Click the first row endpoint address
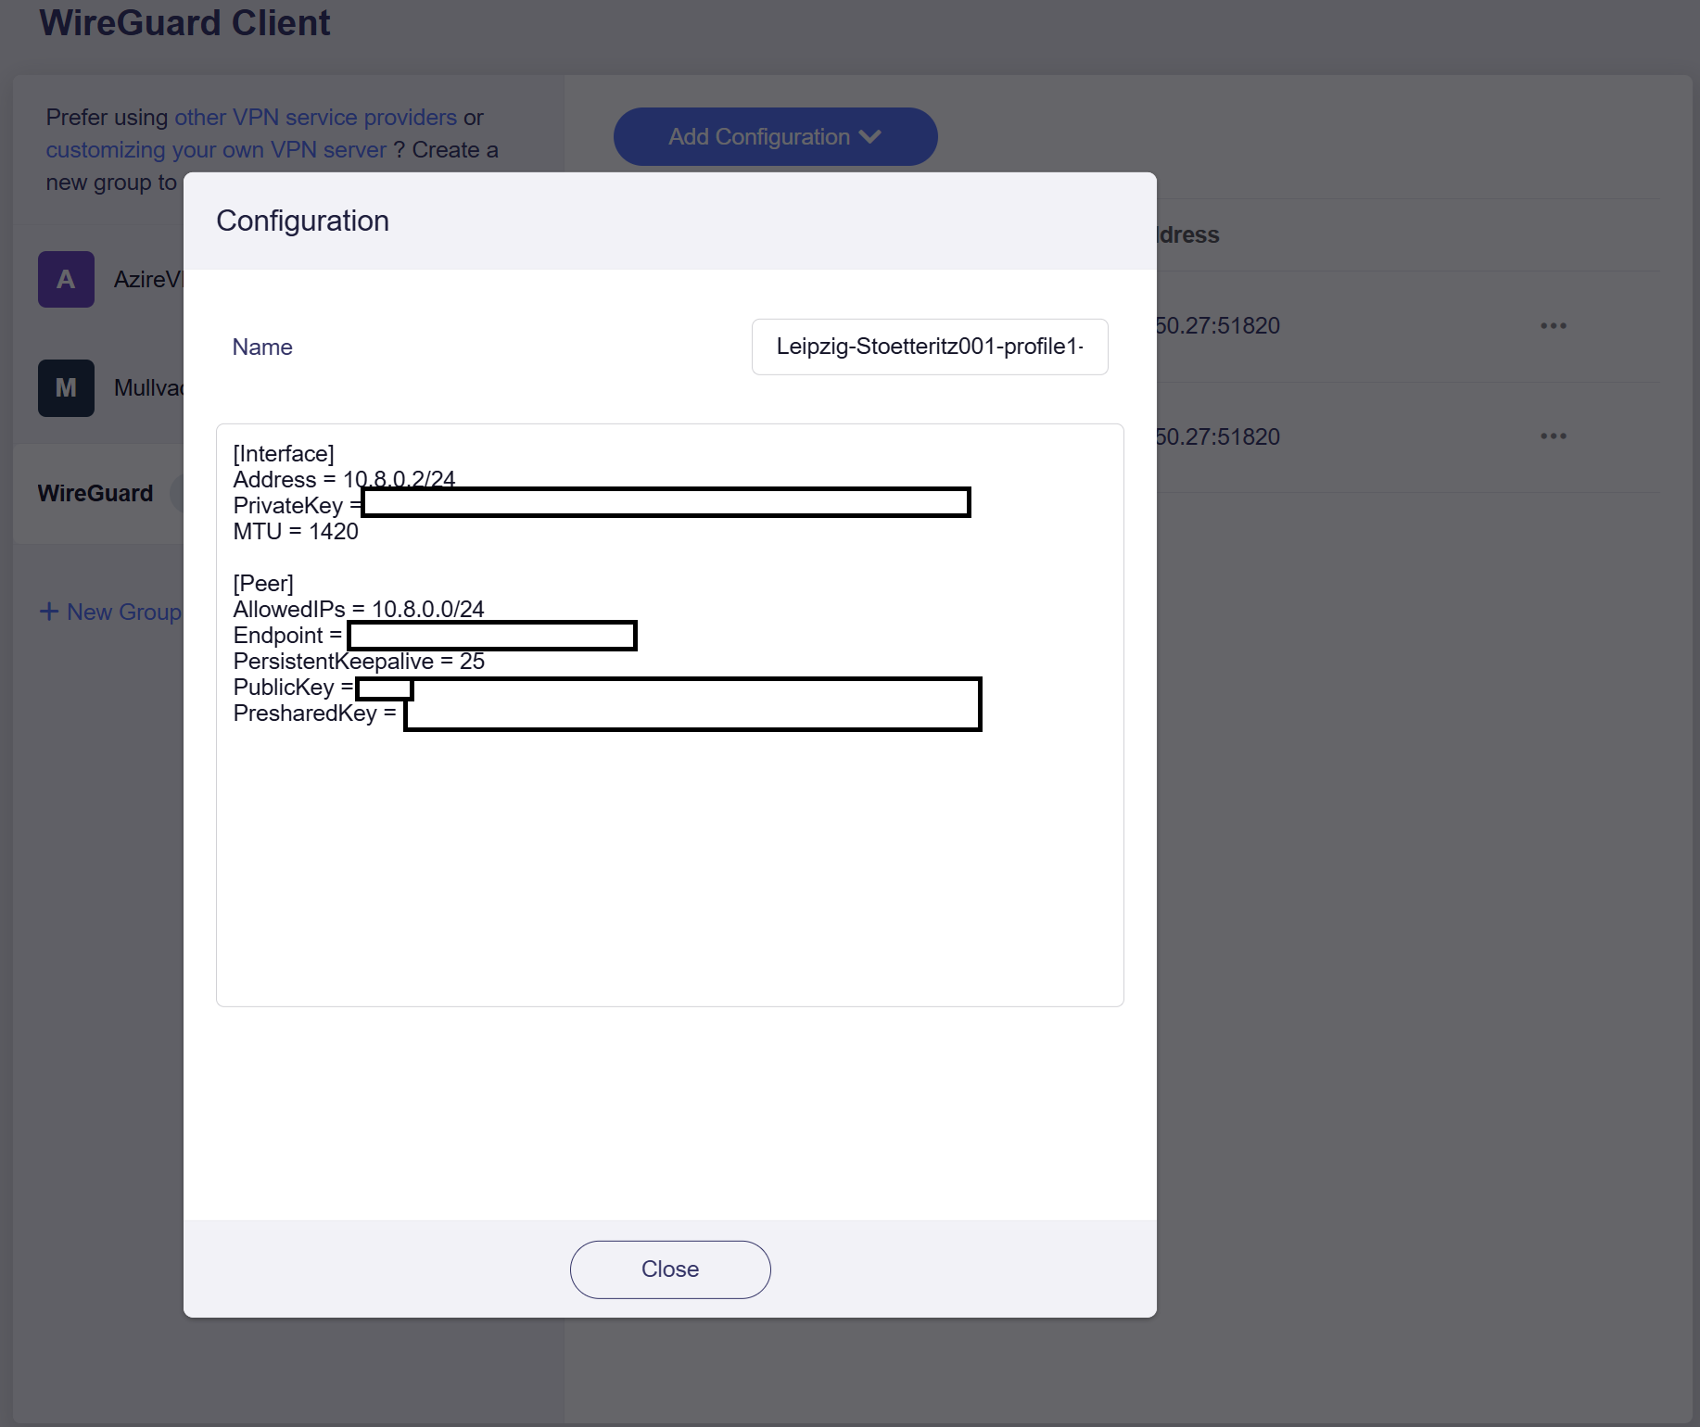The image size is (1700, 1427). [x=1218, y=326]
